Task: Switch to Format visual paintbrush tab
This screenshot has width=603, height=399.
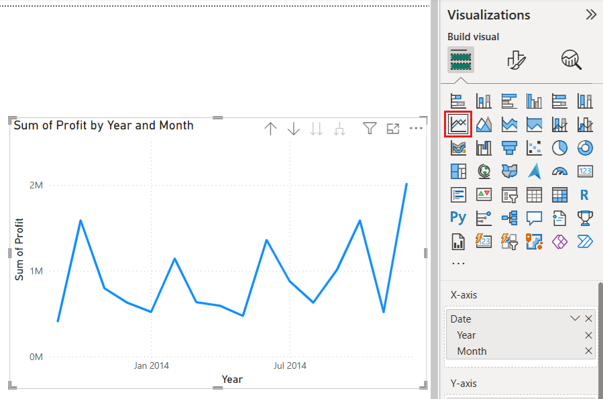Action: (516, 60)
